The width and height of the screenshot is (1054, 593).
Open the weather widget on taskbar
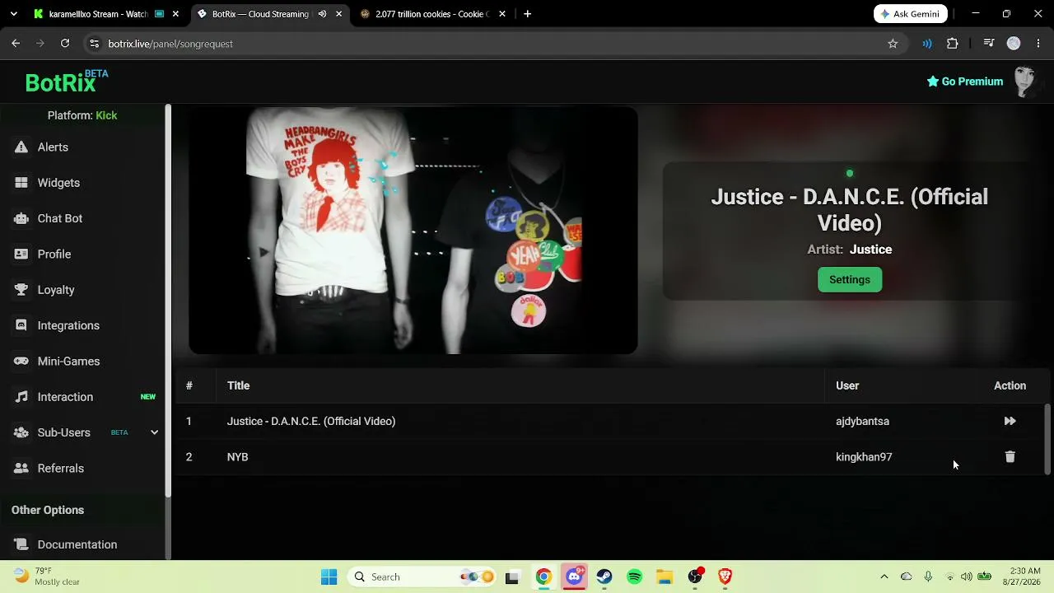(x=47, y=577)
